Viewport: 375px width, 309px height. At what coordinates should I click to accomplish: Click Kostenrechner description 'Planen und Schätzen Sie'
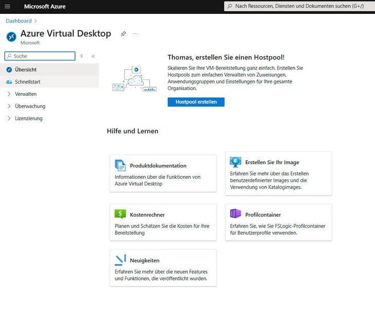[x=162, y=229]
